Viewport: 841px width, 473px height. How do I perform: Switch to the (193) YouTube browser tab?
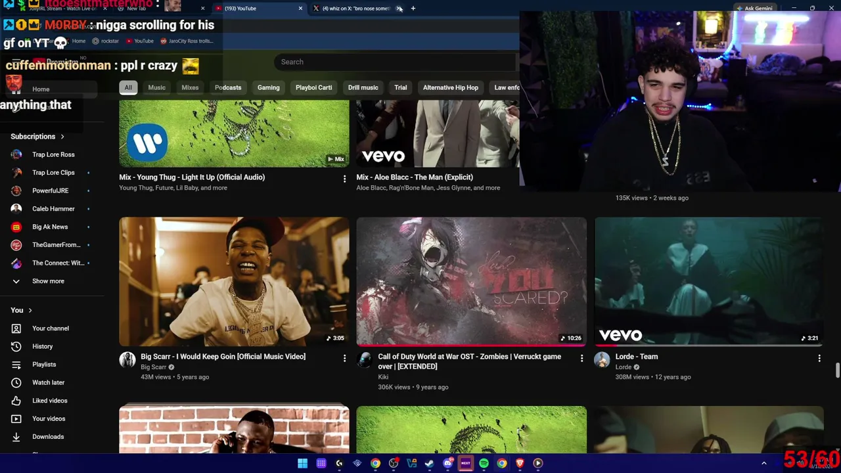tap(259, 9)
